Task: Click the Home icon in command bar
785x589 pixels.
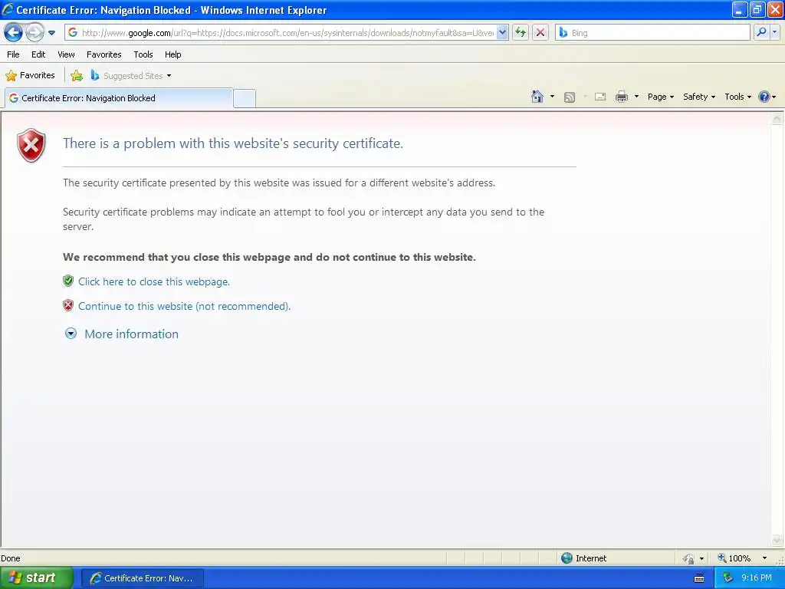Action: (537, 97)
